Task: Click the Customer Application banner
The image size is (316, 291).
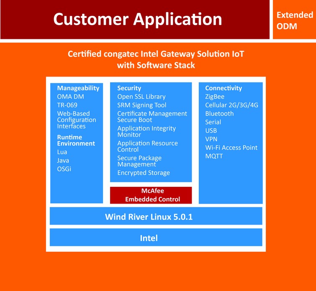Action: pos(137,20)
